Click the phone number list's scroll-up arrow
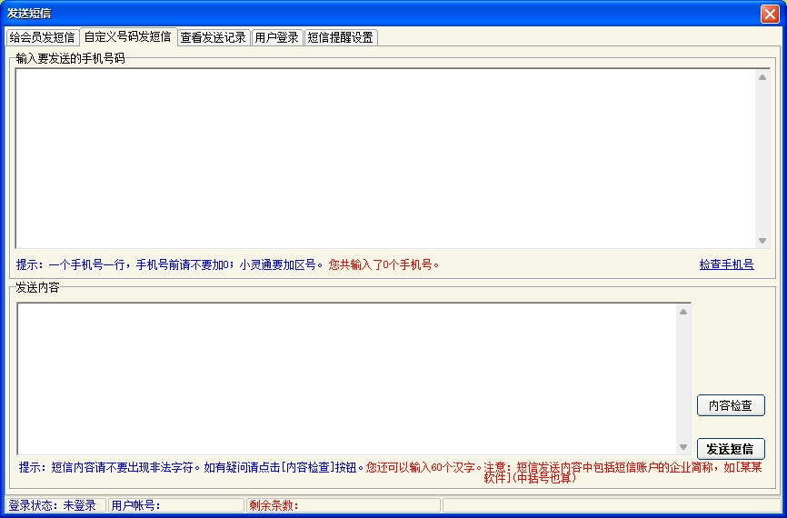This screenshot has width=787, height=518. (762, 77)
